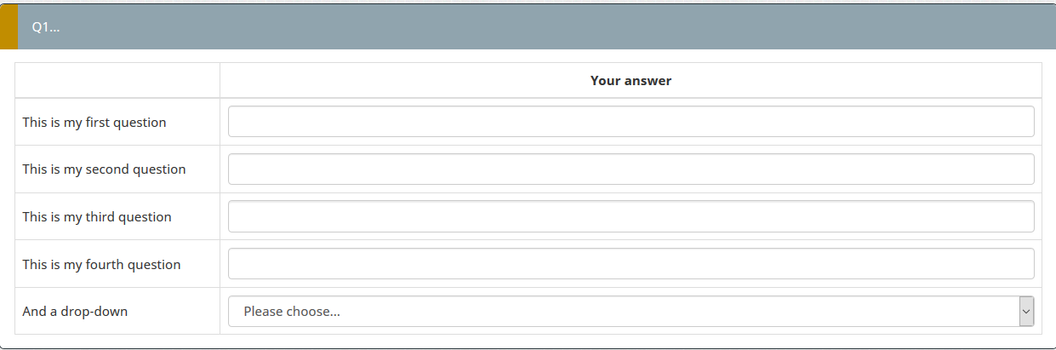Select the 'This is my third question' label

click(x=97, y=217)
